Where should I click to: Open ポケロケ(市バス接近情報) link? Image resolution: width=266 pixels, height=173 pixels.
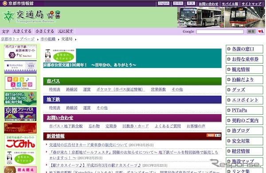(x=121, y=90)
